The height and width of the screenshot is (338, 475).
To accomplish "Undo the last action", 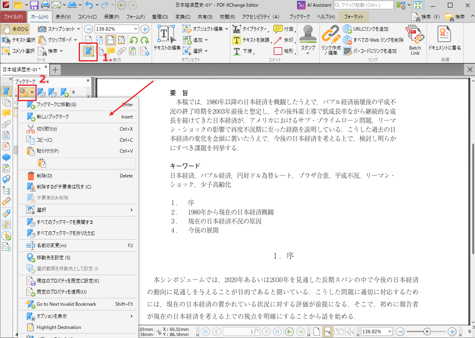I will point(89,5).
